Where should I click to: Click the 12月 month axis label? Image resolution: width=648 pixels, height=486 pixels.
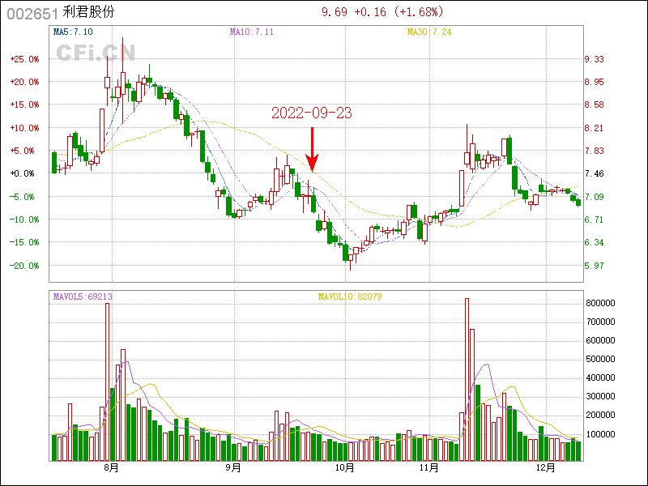547,468
